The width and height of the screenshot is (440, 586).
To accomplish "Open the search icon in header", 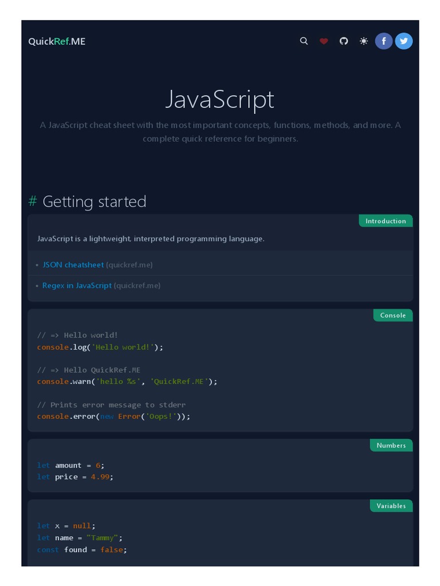I will coord(304,41).
